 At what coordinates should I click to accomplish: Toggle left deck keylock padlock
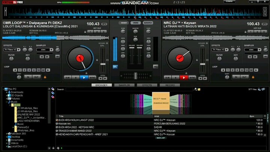coord(107,43)
